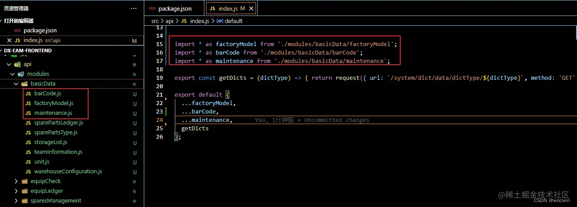Click the basicData open folder icon
The height and width of the screenshot is (207, 577).
[24, 84]
